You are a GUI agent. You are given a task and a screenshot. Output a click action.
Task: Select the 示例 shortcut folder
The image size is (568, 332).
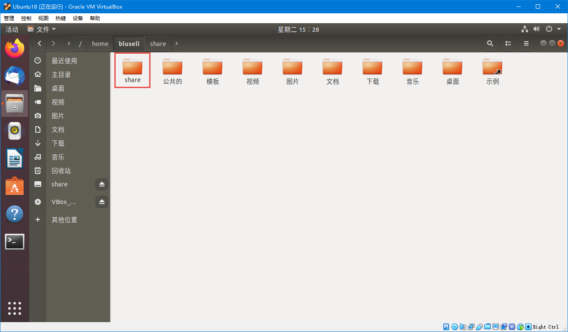(x=492, y=71)
